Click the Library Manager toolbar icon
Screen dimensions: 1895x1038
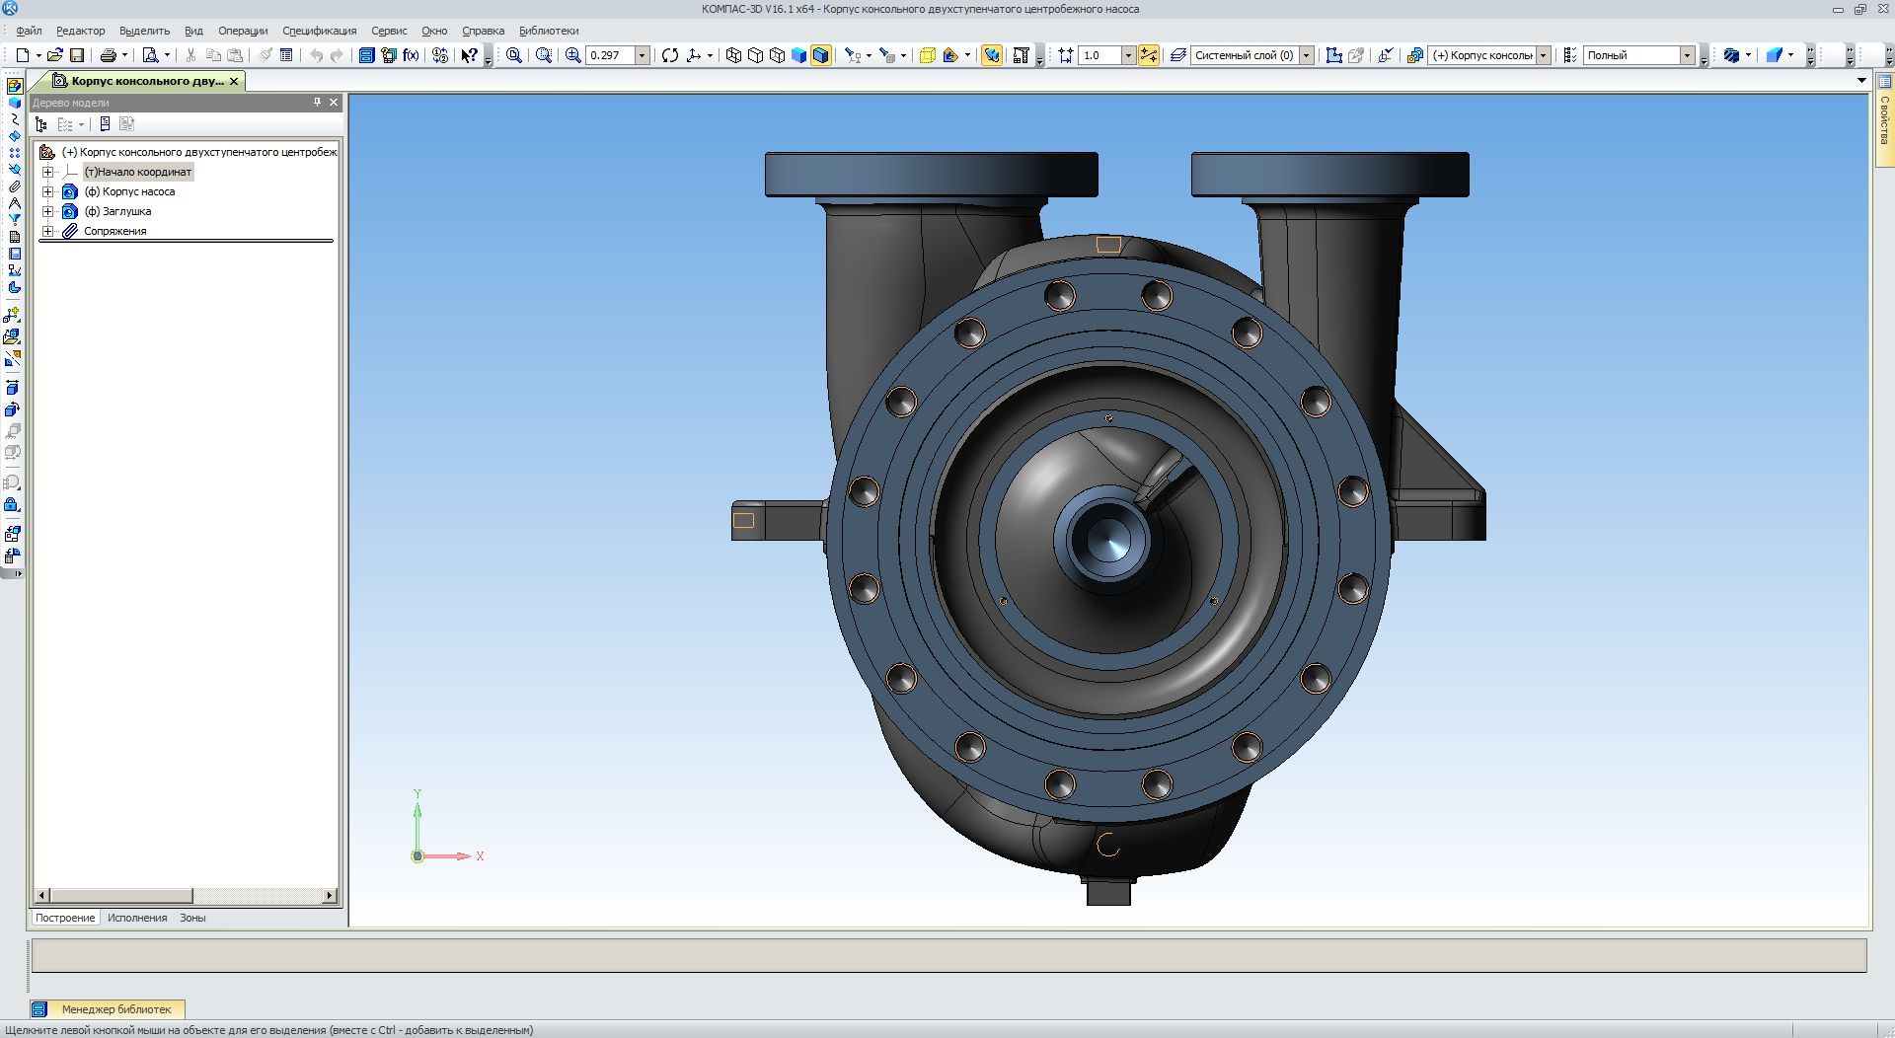[x=366, y=55]
